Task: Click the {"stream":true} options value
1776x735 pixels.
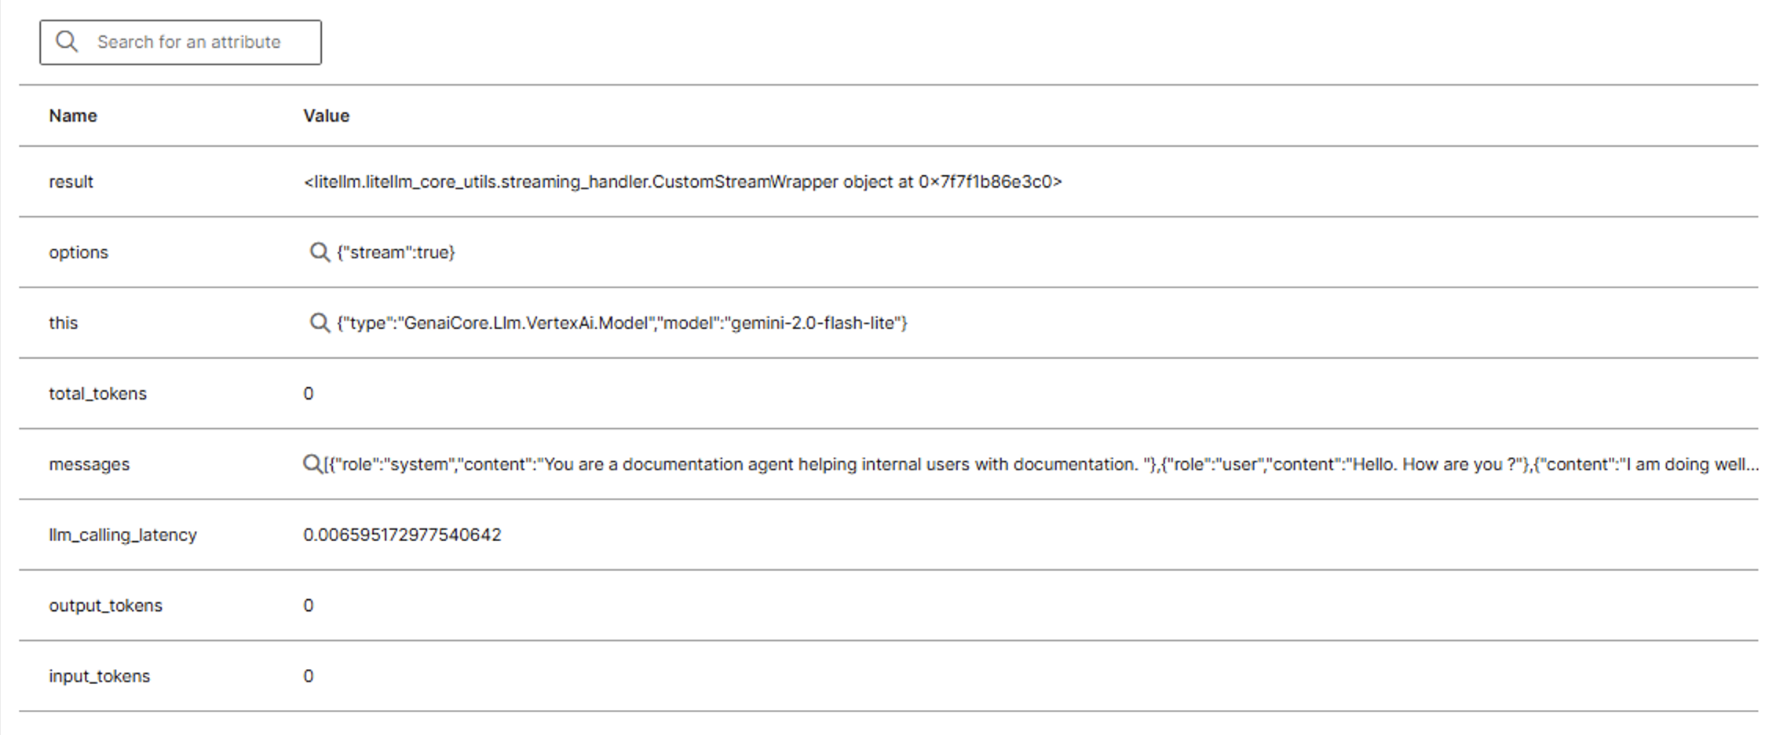Action: (x=396, y=252)
